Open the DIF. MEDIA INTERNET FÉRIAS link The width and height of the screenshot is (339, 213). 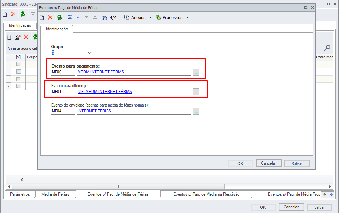105,92
